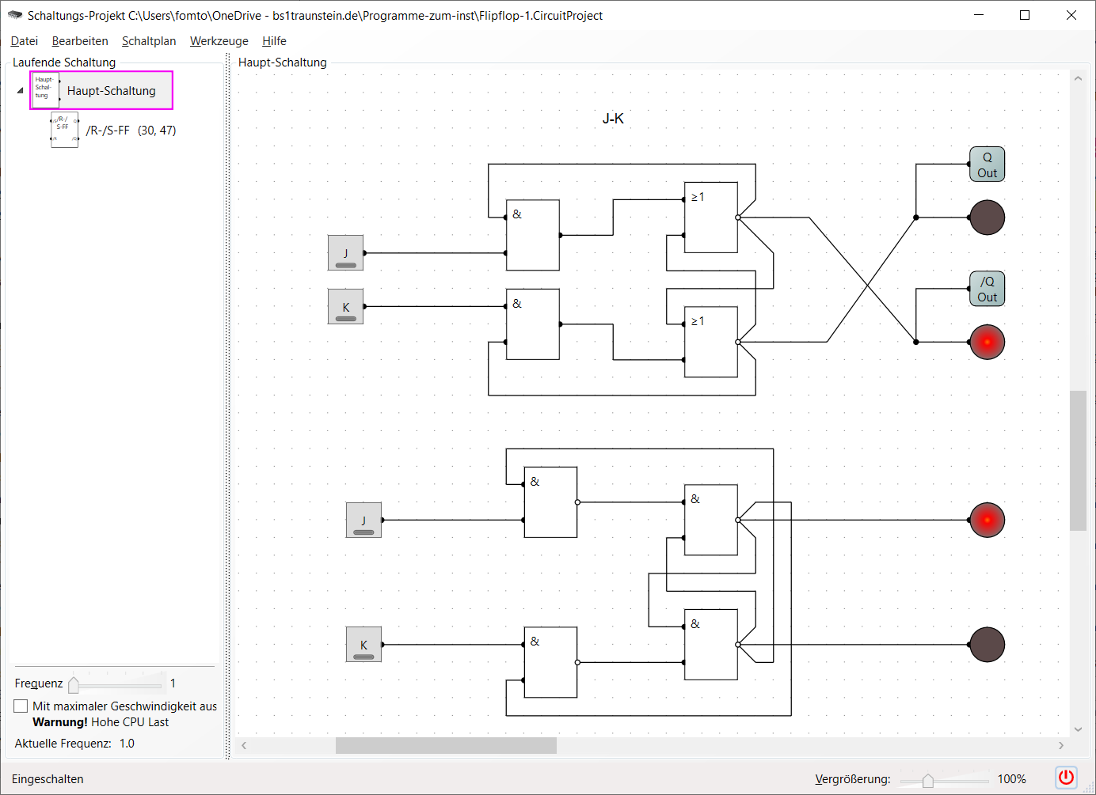The width and height of the screenshot is (1096, 795).
Task: Select the upper AND gate fed by K
Action: [x=533, y=324]
